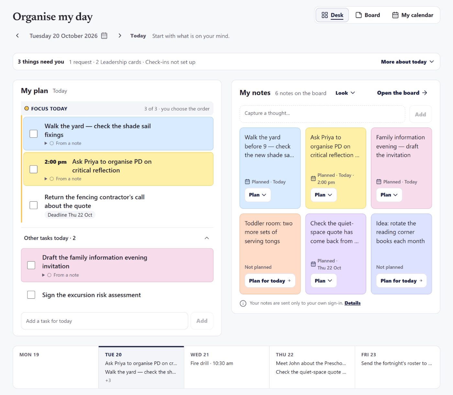The image size is (453, 395).
Task: Check off Return the fencing contractor's call
Action: coord(34,205)
